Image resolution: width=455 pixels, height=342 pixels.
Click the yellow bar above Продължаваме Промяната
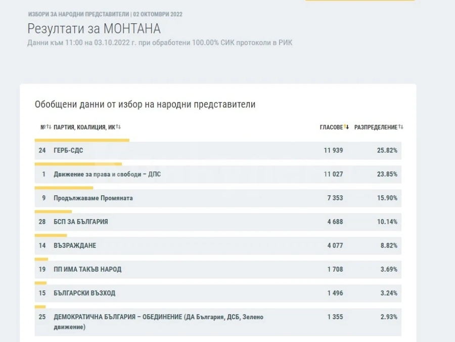click(x=64, y=188)
